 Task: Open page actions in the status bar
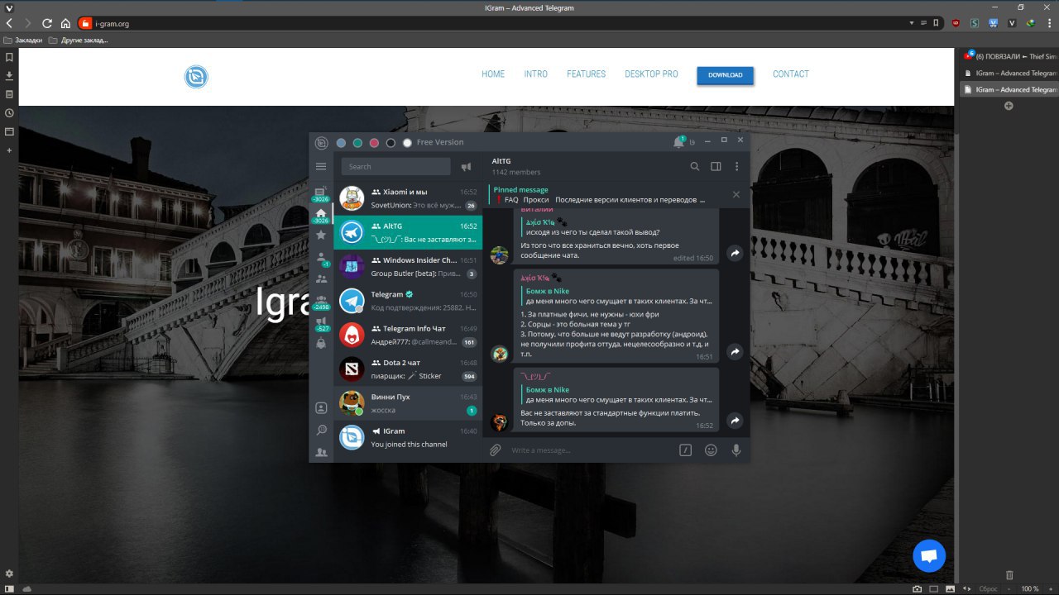(967, 588)
